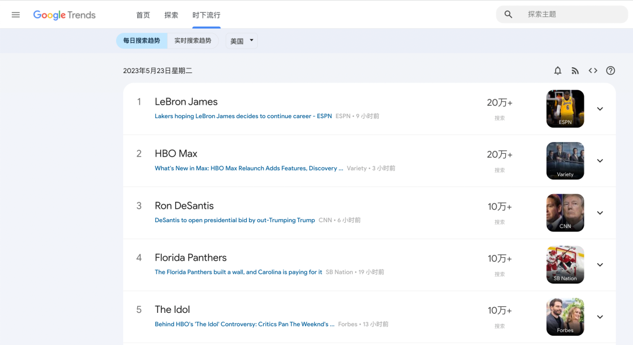The height and width of the screenshot is (345, 633).
Task: Click the search magnifier icon
Action: (x=508, y=15)
